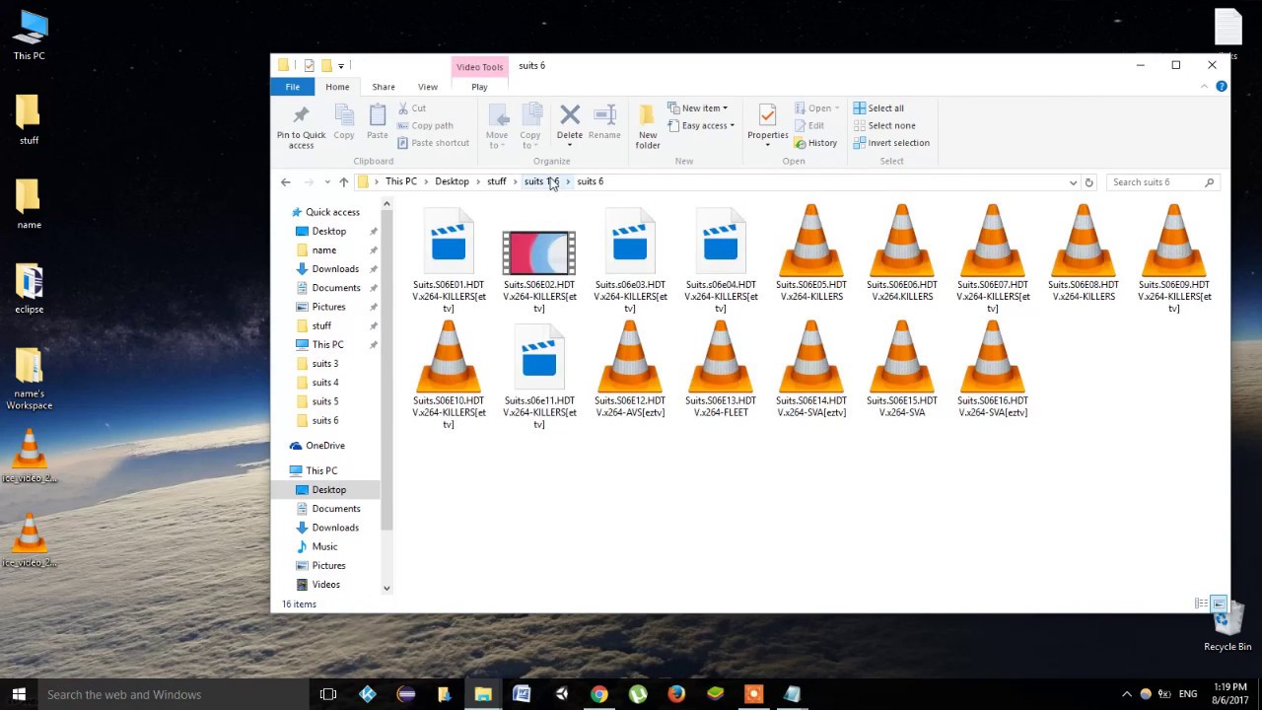Switch to the View ribbon tab
This screenshot has width=1262, height=710.
coord(427,87)
